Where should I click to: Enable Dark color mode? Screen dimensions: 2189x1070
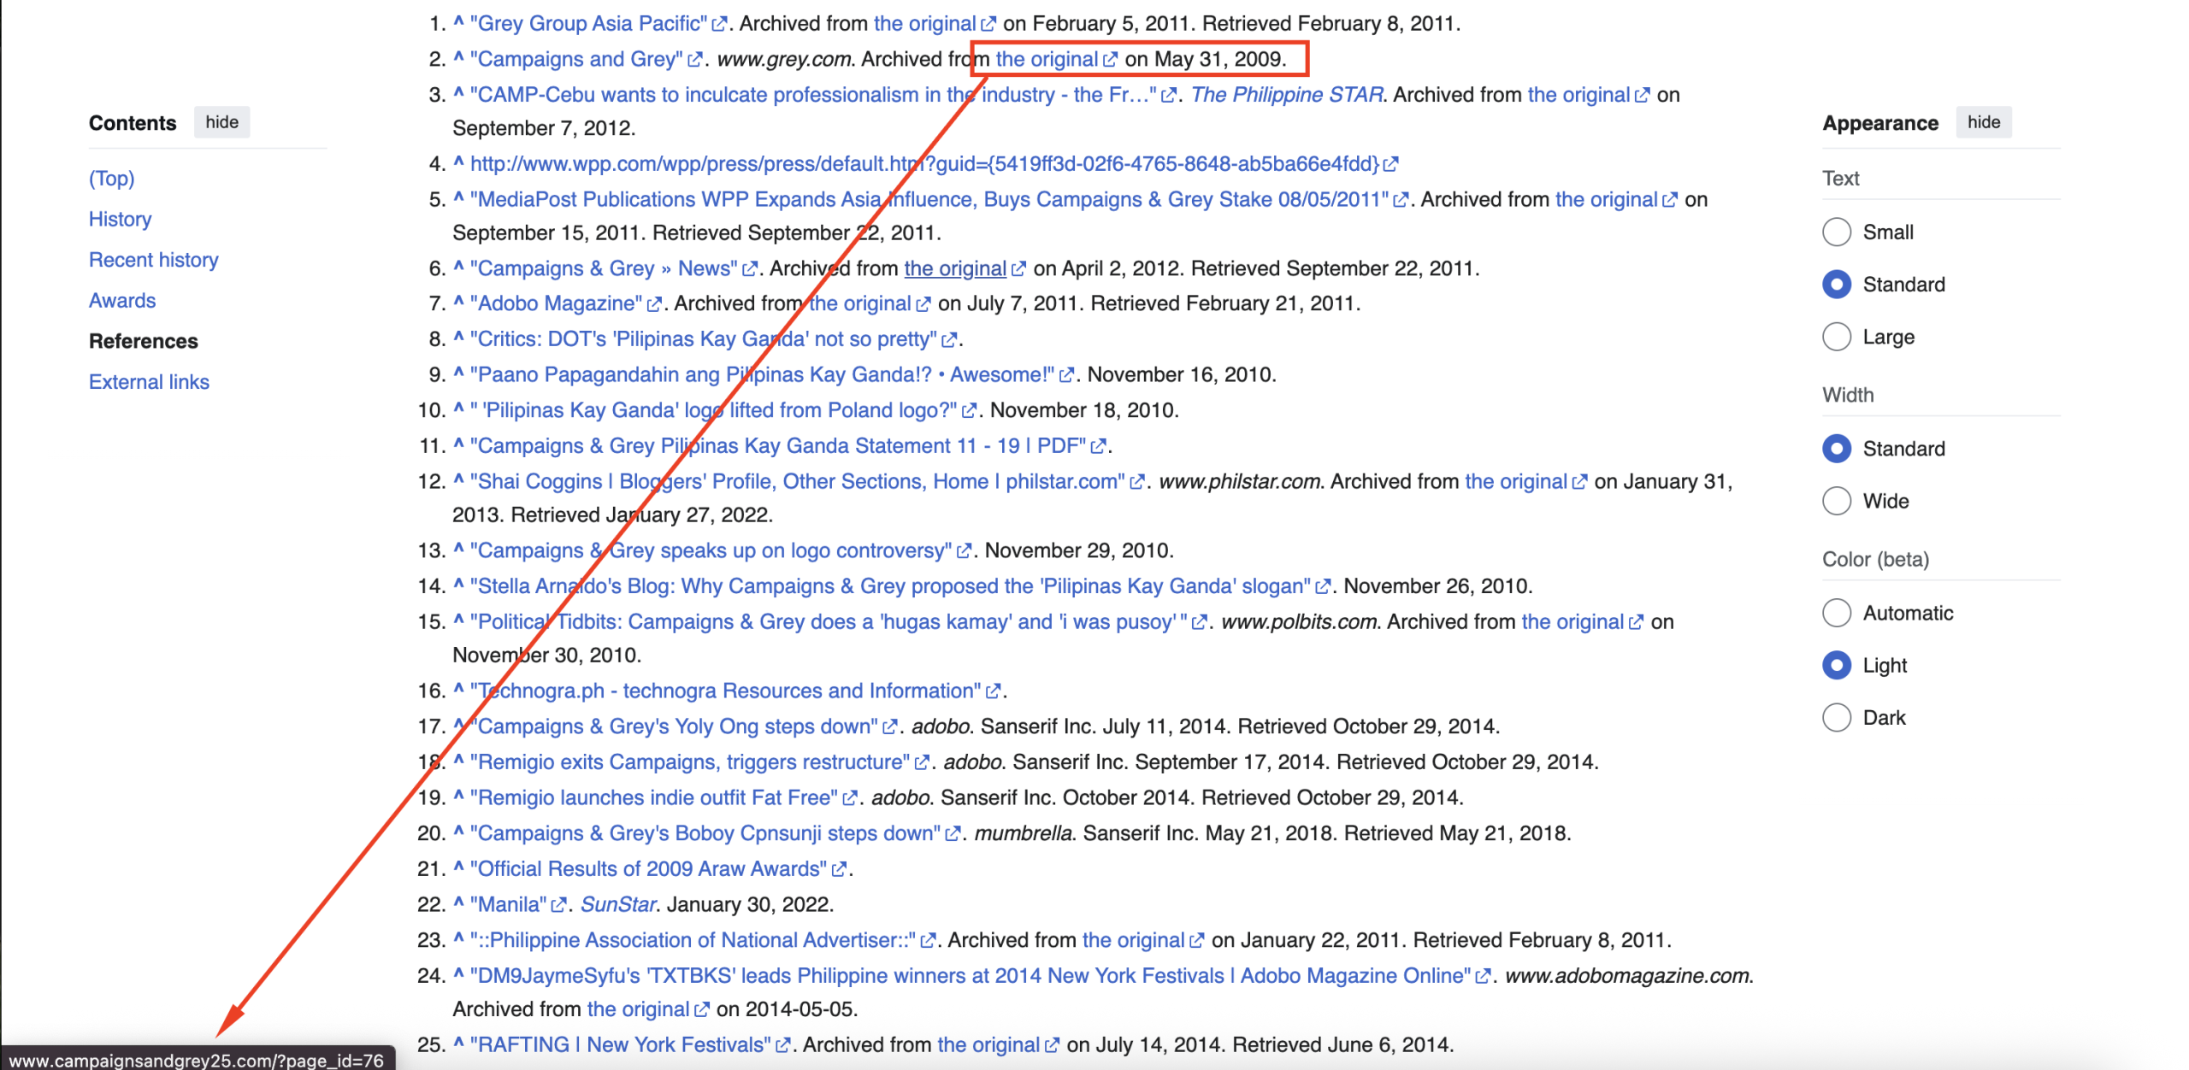pos(1836,717)
